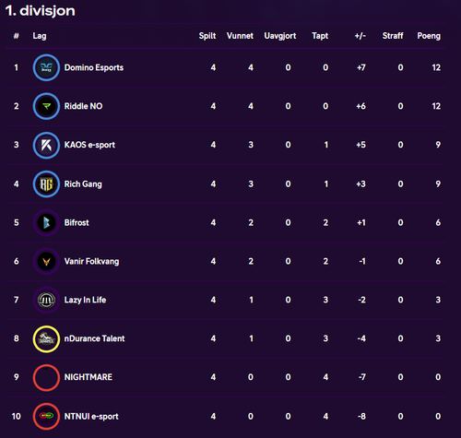Click the Rich Gang RG logo

point(46,184)
